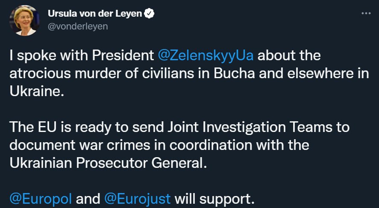The width and height of the screenshot is (379, 208).
Task: Open the @ZelenskyyUa mention
Action: 206,56
